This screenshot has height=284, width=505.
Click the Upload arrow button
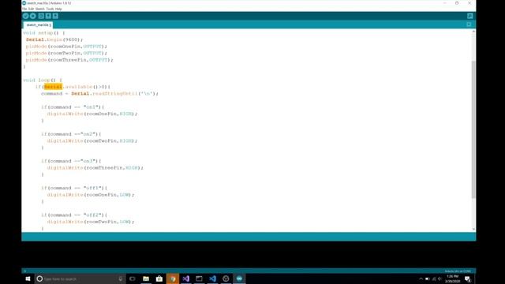[x=33, y=16]
